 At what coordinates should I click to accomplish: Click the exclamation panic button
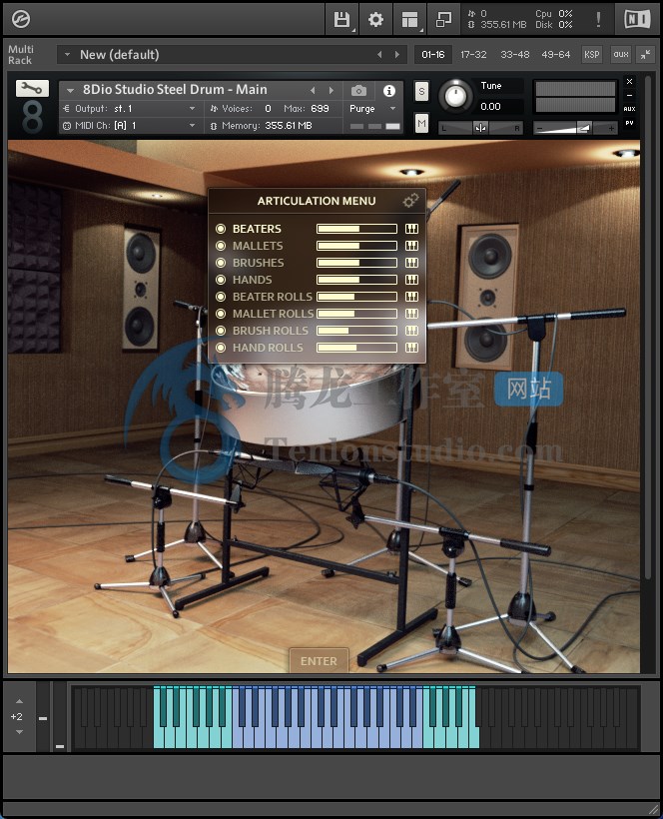[598, 19]
